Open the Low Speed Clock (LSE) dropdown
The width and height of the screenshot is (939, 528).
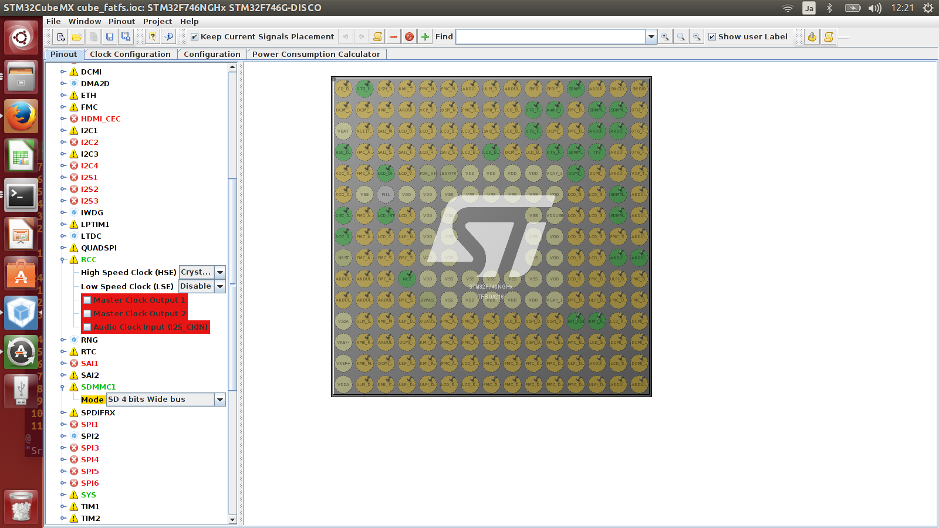tap(220, 286)
